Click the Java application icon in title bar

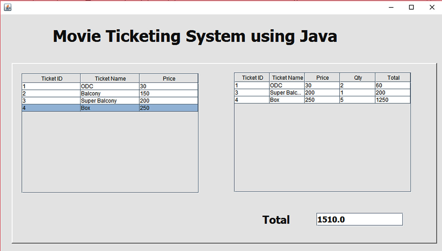point(8,7)
